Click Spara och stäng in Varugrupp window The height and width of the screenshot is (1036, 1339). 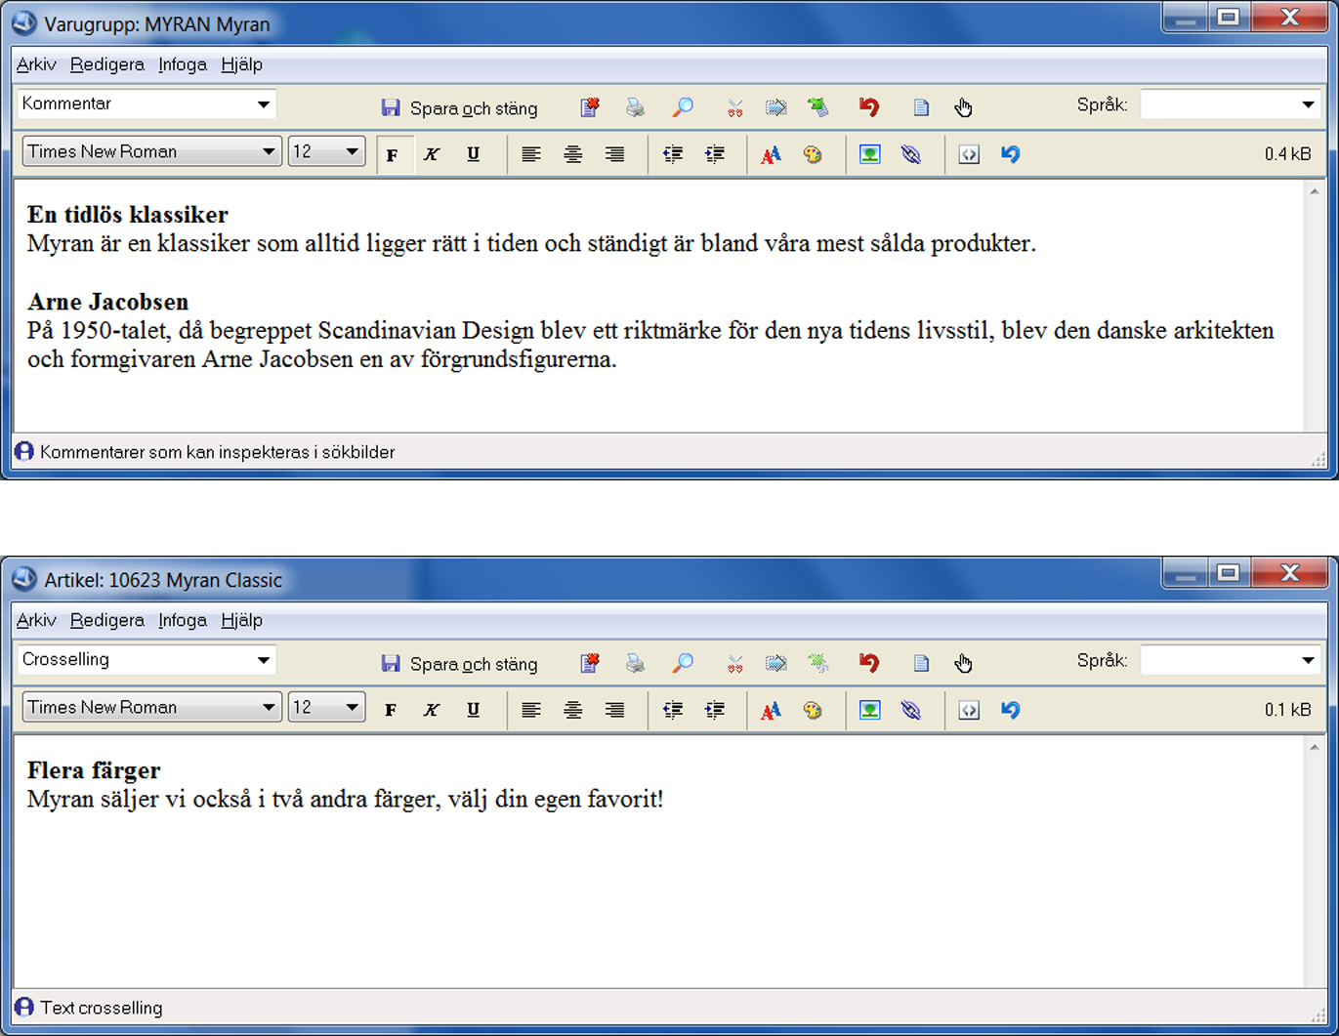[459, 107]
